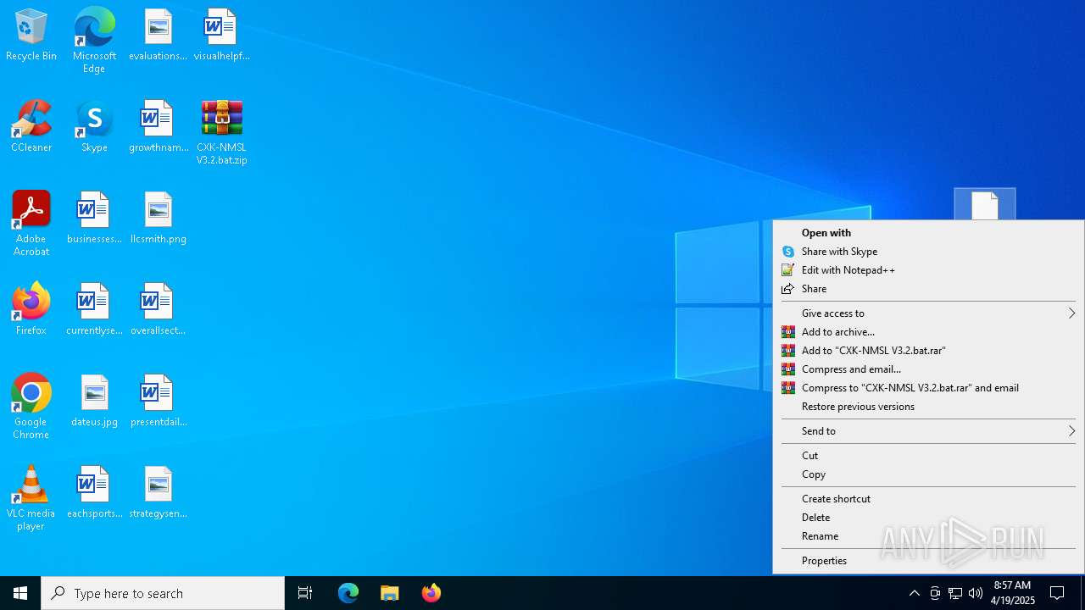Select the businesses Word document icon
This screenshot has width=1085, height=610.
click(94, 219)
